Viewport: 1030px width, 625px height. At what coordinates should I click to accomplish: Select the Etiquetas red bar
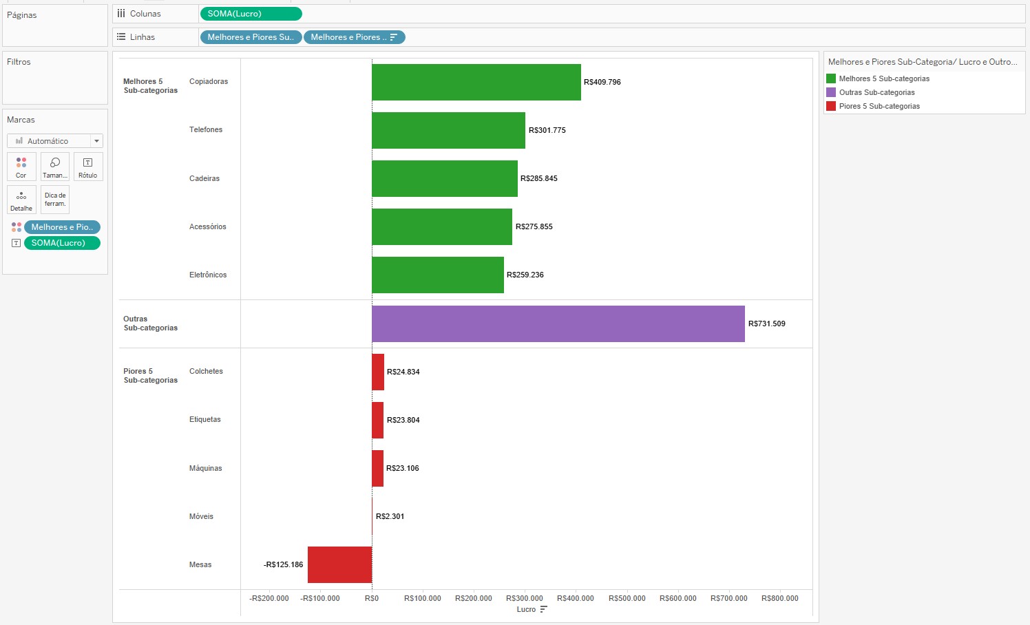377,421
